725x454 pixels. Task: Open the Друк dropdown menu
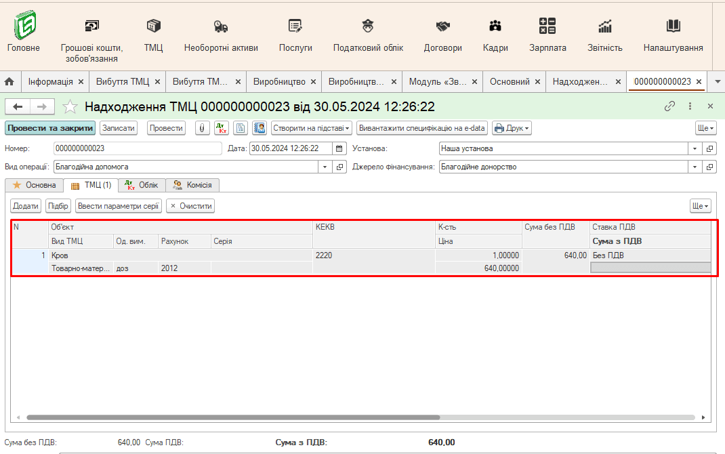511,128
